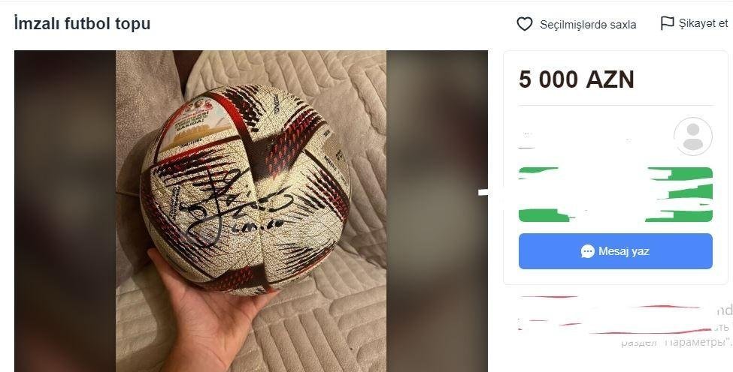
Task: Click the 'Şikayət et' link text
Action: [x=703, y=23]
